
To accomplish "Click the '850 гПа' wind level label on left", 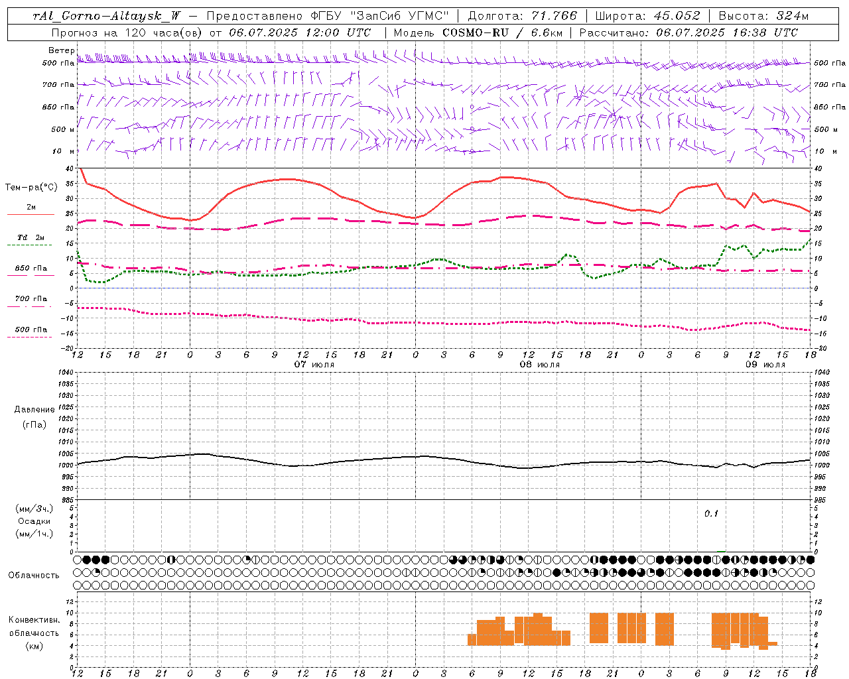I will click(58, 107).
